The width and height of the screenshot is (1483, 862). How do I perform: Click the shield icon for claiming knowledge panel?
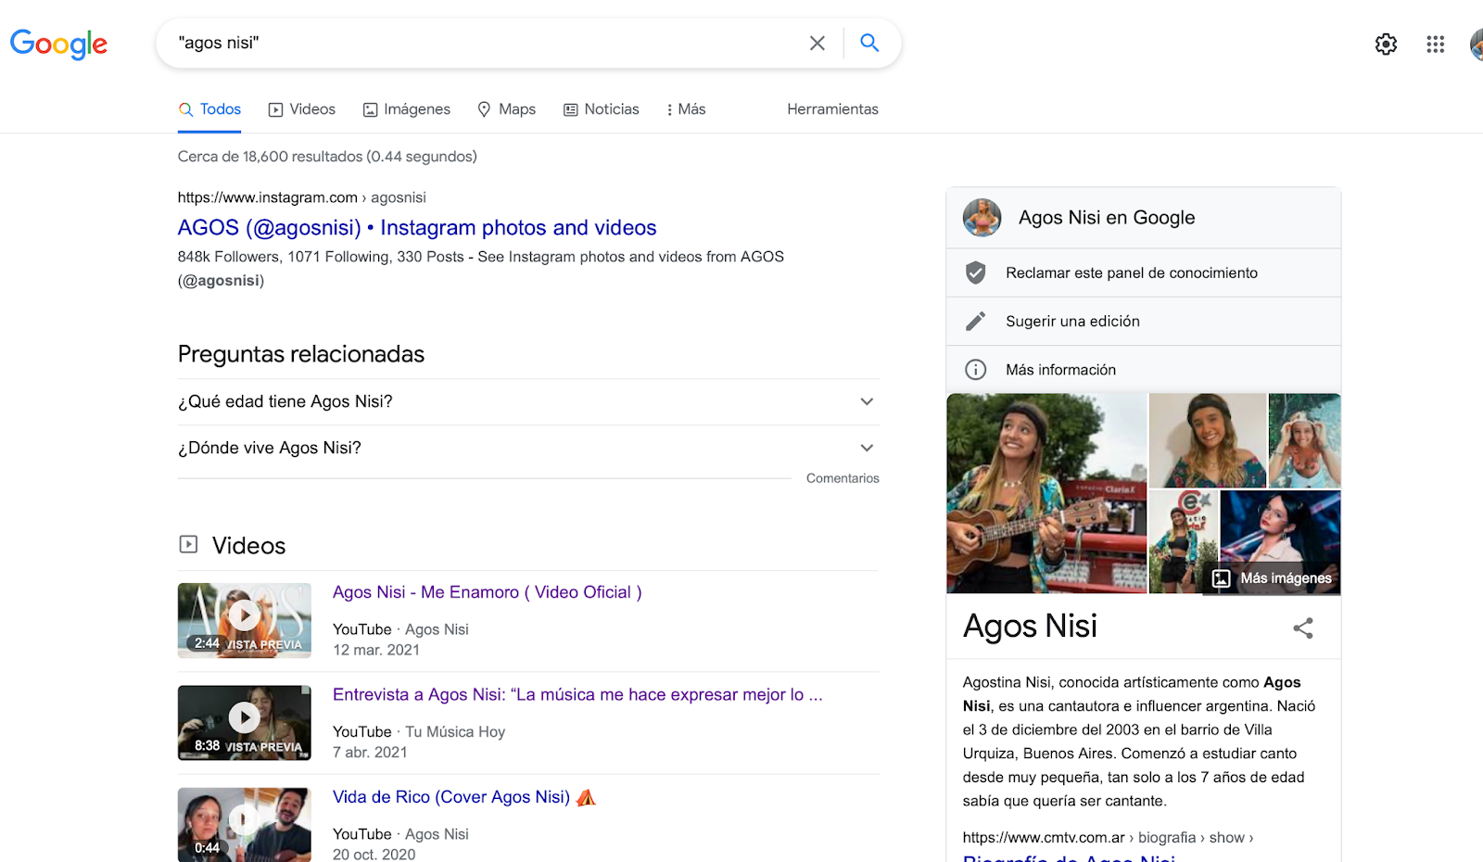(x=975, y=273)
